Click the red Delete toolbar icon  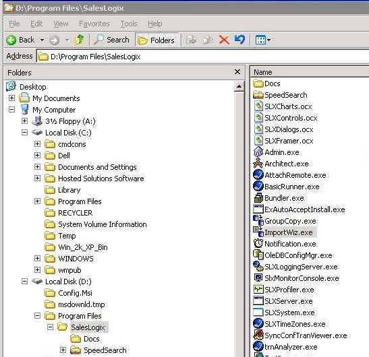click(x=224, y=40)
